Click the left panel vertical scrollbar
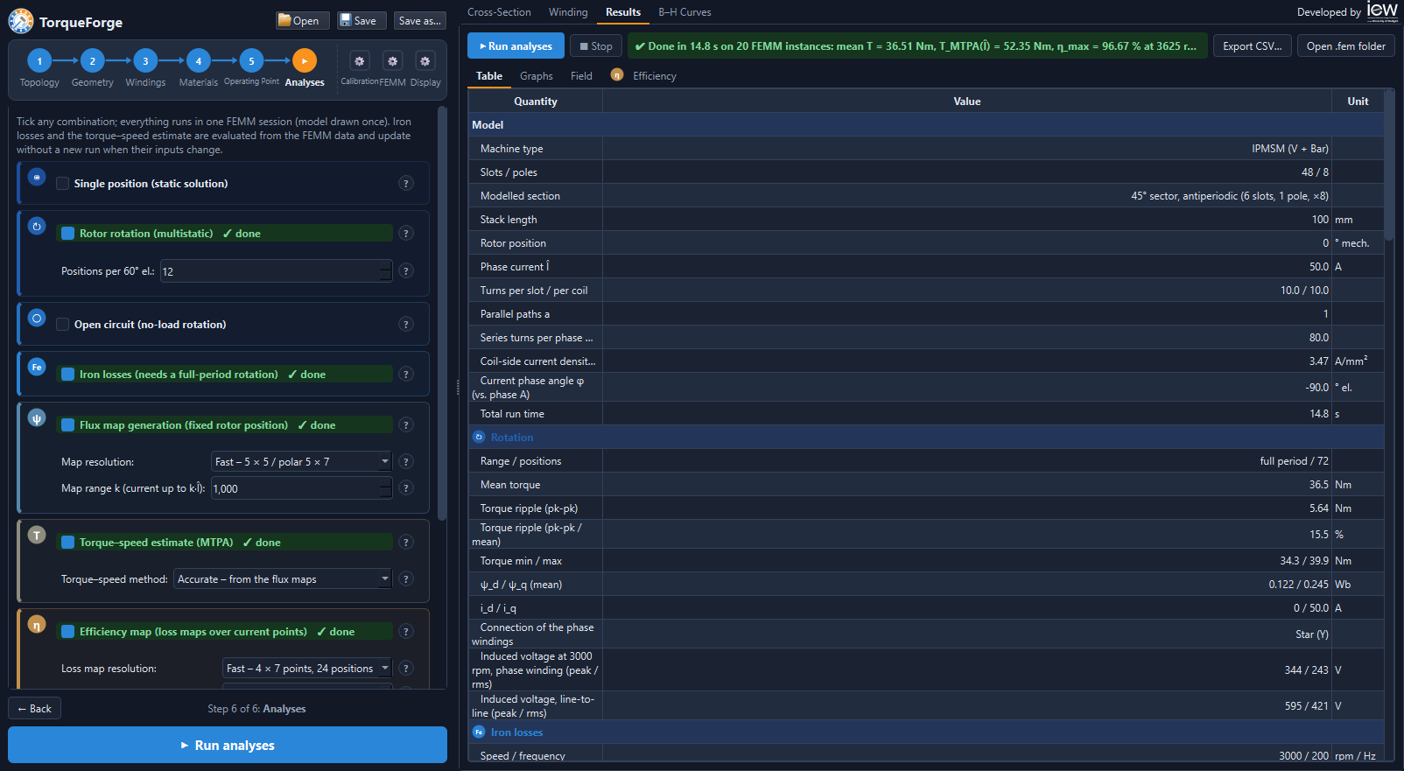This screenshot has width=1404, height=771. pos(442,312)
